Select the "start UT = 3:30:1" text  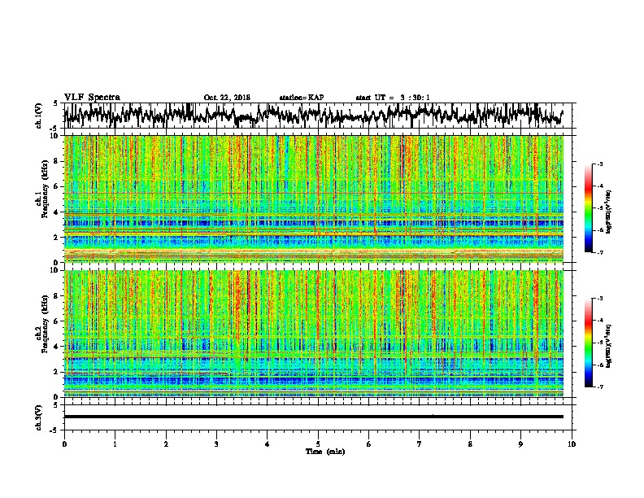pos(393,98)
